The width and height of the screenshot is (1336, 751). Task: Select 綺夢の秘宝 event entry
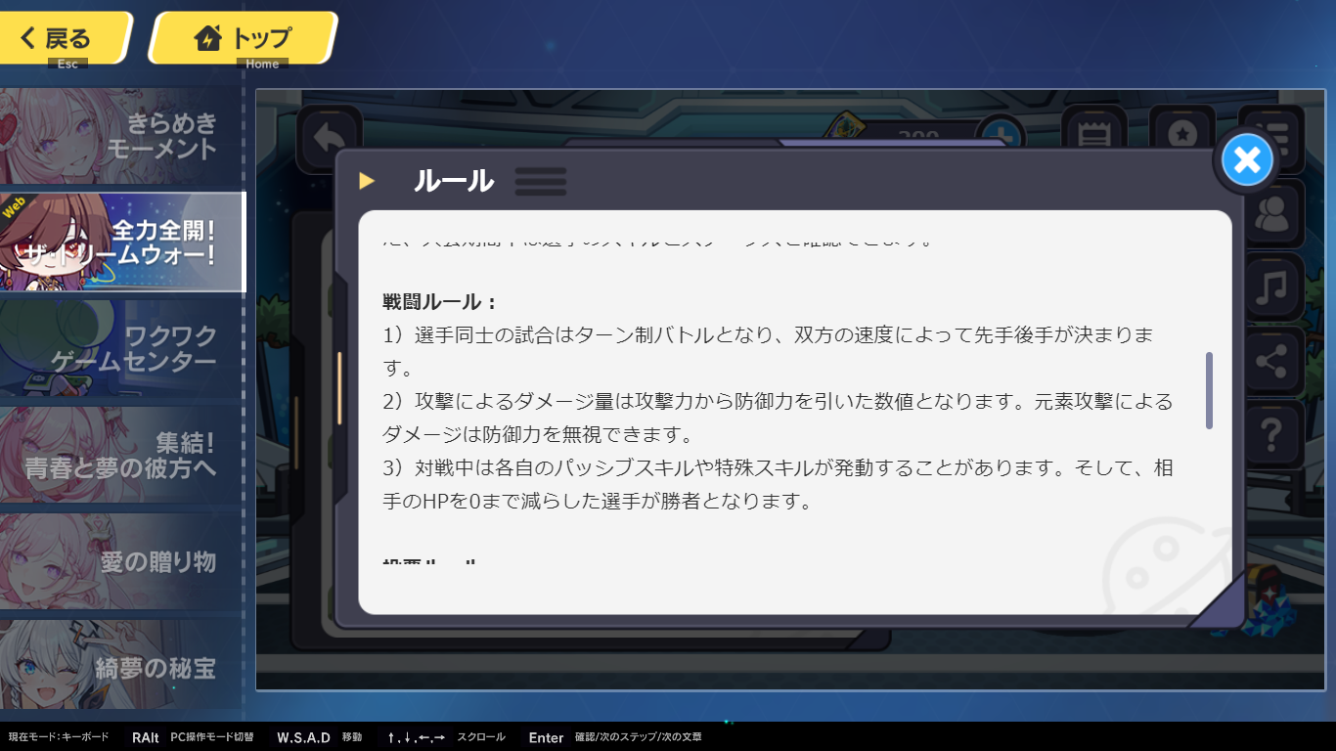(x=121, y=667)
